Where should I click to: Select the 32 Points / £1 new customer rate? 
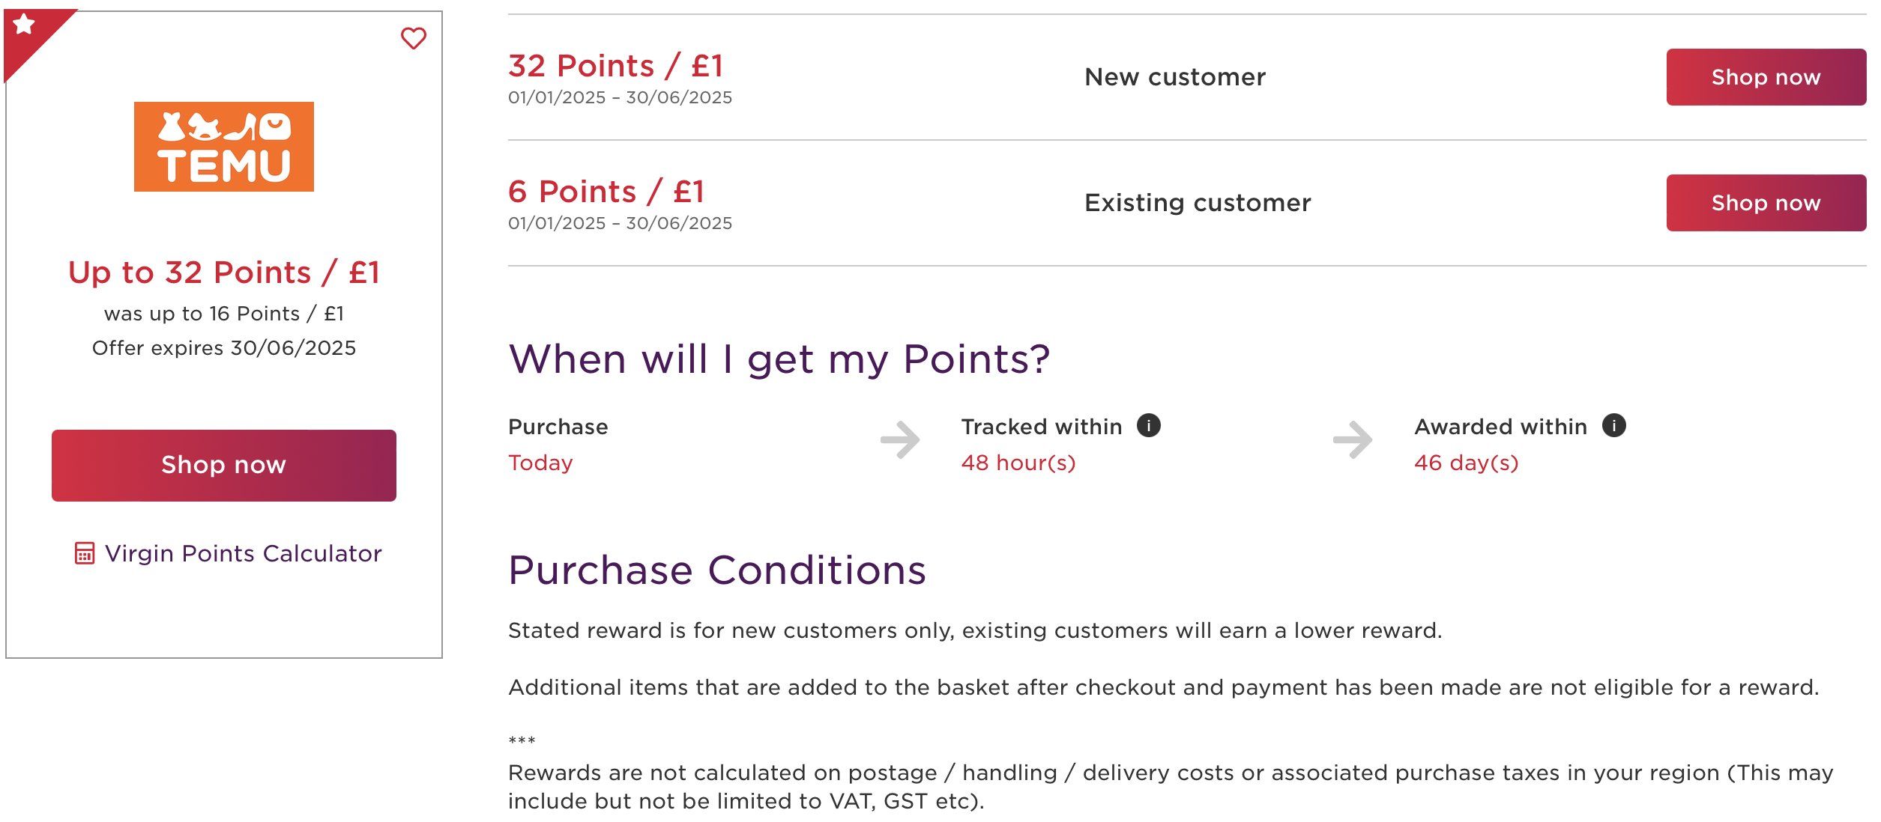pos(615,66)
